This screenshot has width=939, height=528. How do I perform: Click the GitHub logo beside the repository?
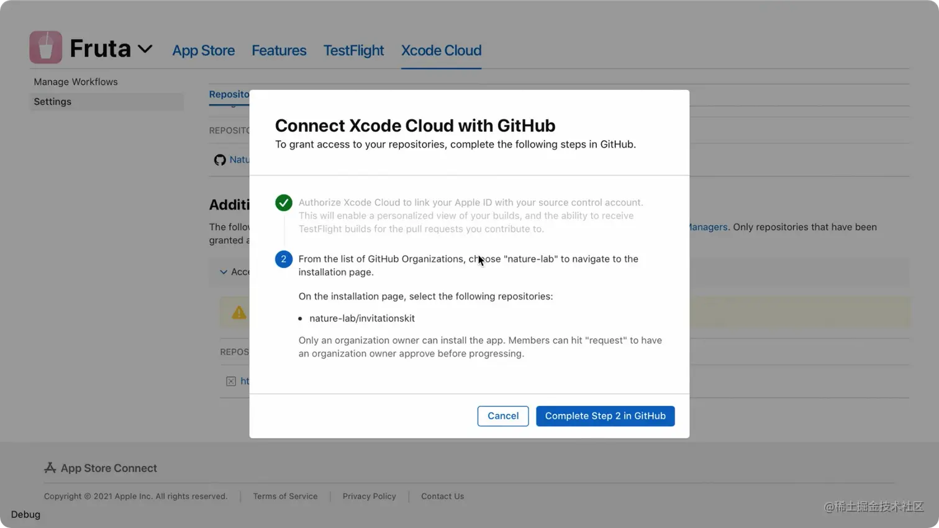220,160
